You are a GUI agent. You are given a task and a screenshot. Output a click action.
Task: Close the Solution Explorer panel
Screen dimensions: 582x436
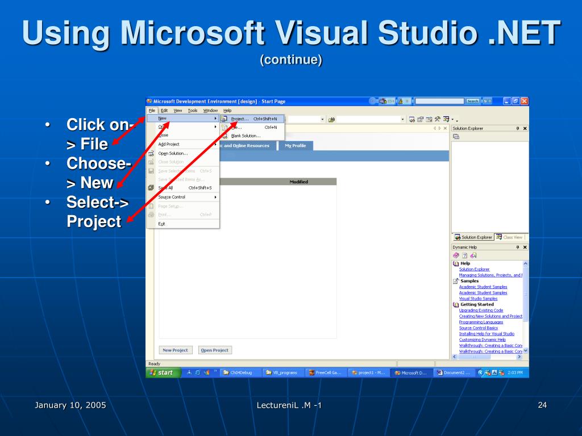525,128
